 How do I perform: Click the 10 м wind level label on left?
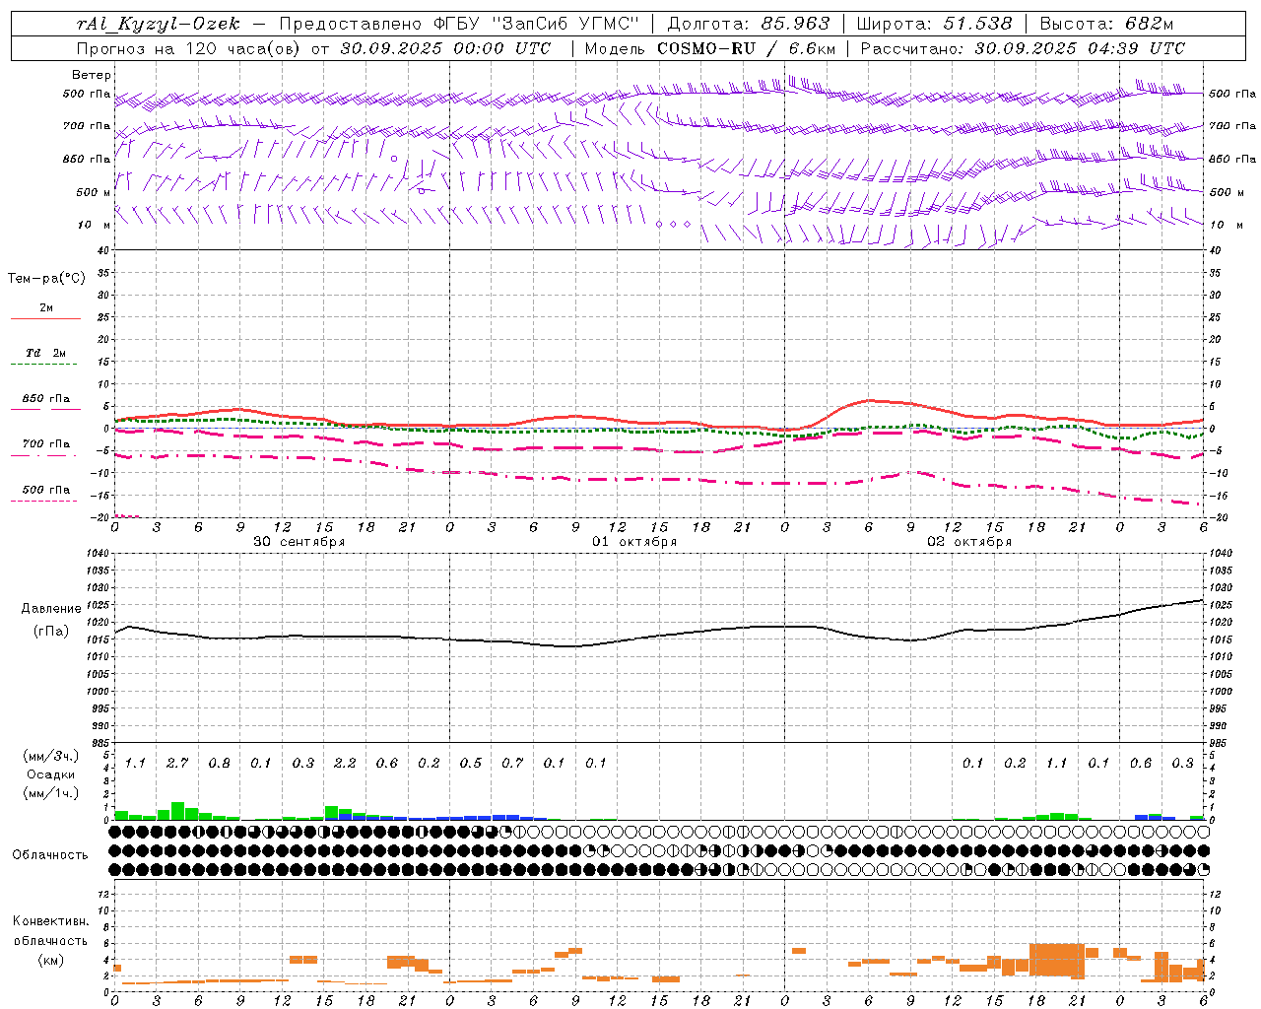[x=95, y=225]
